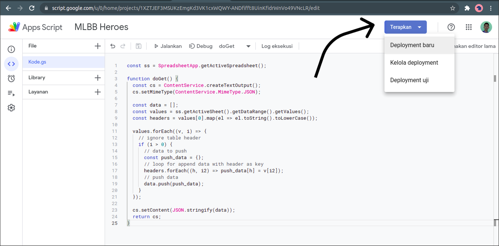Image resolution: width=499 pixels, height=246 pixels.
Task: Click the Layanan section label
Action: point(38,92)
